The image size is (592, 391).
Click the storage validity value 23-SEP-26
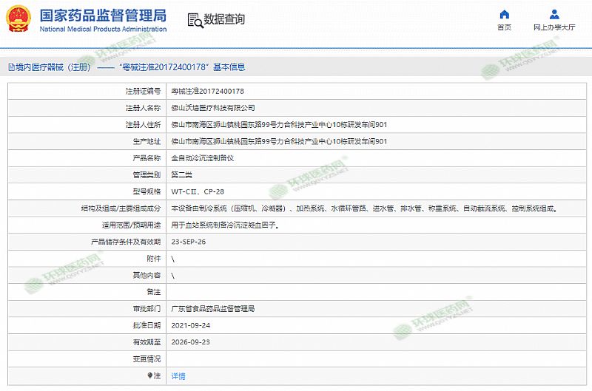pos(189,242)
